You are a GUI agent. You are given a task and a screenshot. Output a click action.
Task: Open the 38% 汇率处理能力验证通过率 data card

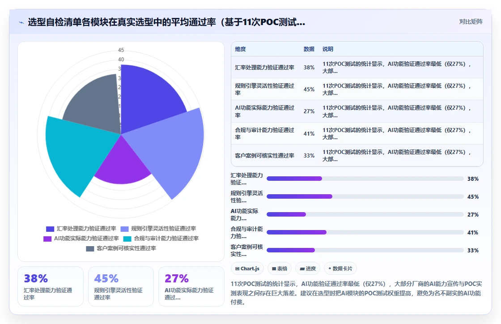[51, 286]
